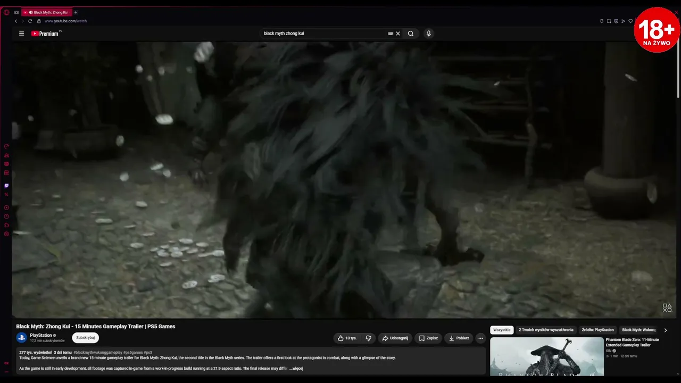
Task: Open the Phantom Blade Zero video thumbnail
Action: click(547, 356)
